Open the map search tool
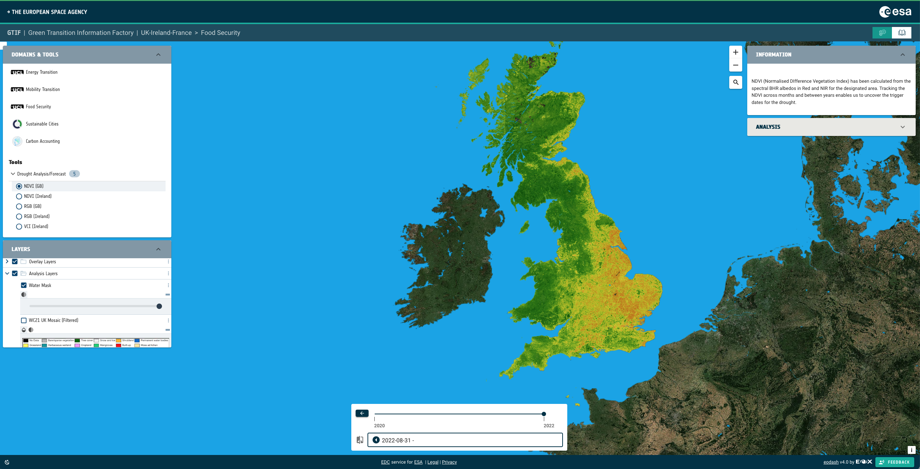 point(735,82)
